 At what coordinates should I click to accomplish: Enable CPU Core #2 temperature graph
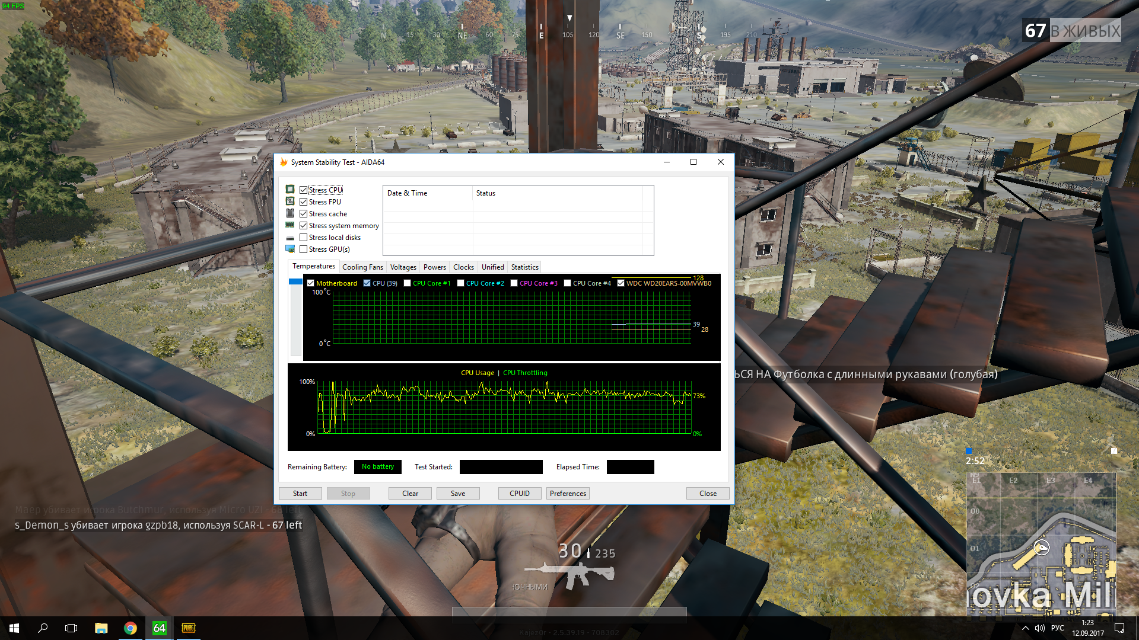[460, 283]
